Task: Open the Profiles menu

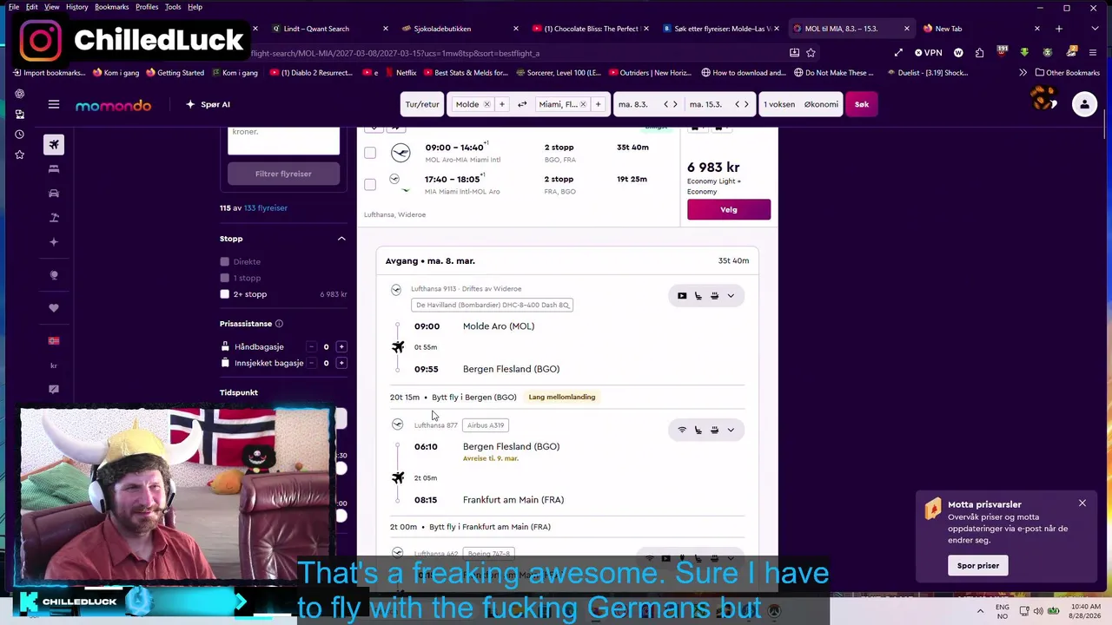Action: [x=147, y=7]
